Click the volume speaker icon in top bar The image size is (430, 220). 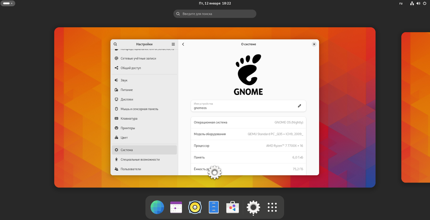(418, 3)
